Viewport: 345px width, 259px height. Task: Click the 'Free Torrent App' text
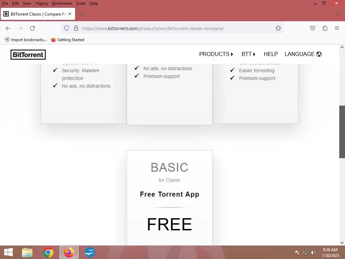[x=170, y=194]
